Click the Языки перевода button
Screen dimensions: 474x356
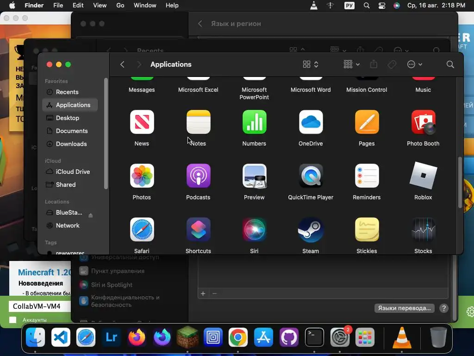coord(405,308)
